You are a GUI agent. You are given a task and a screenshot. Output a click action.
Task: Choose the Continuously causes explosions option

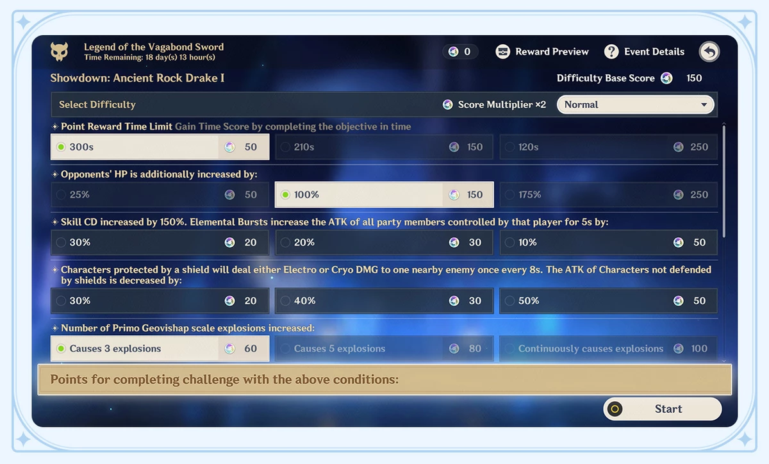click(608, 349)
